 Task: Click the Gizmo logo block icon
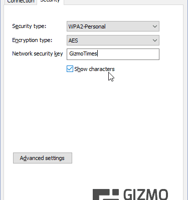pyautogui.click(x=106, y=194)
